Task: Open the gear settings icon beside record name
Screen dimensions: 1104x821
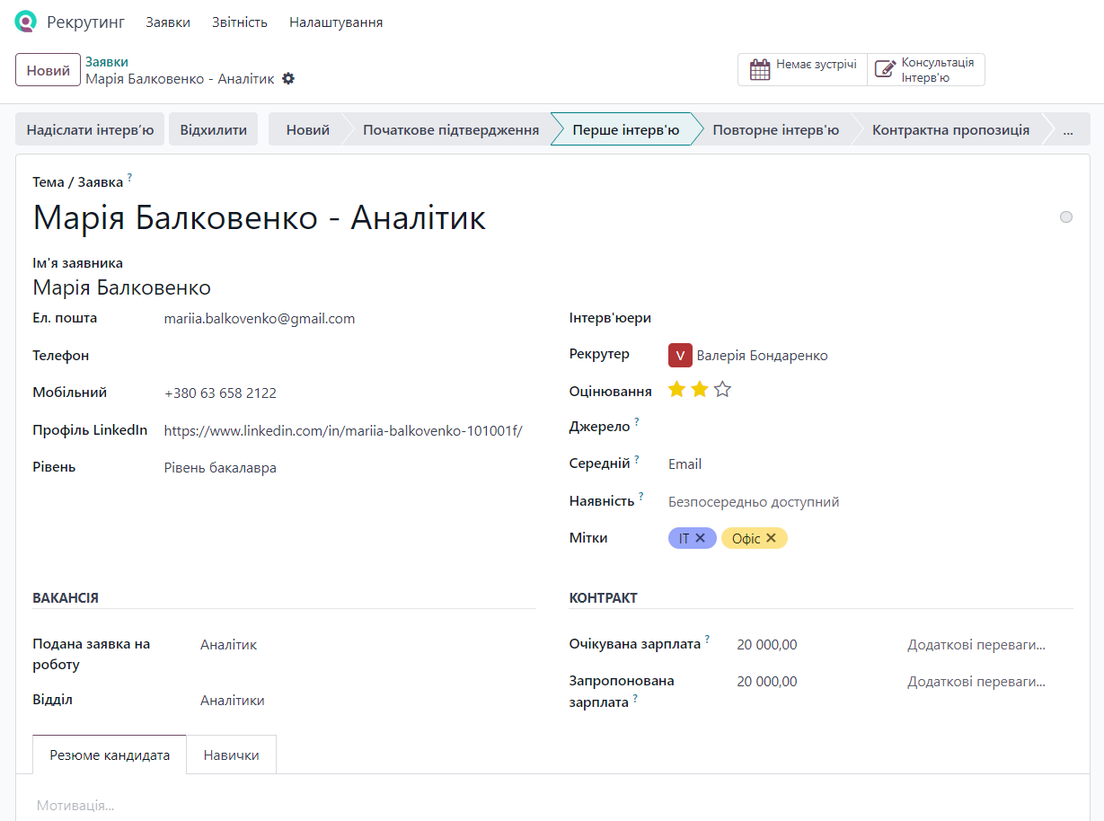Action: (x=288, y=79)
